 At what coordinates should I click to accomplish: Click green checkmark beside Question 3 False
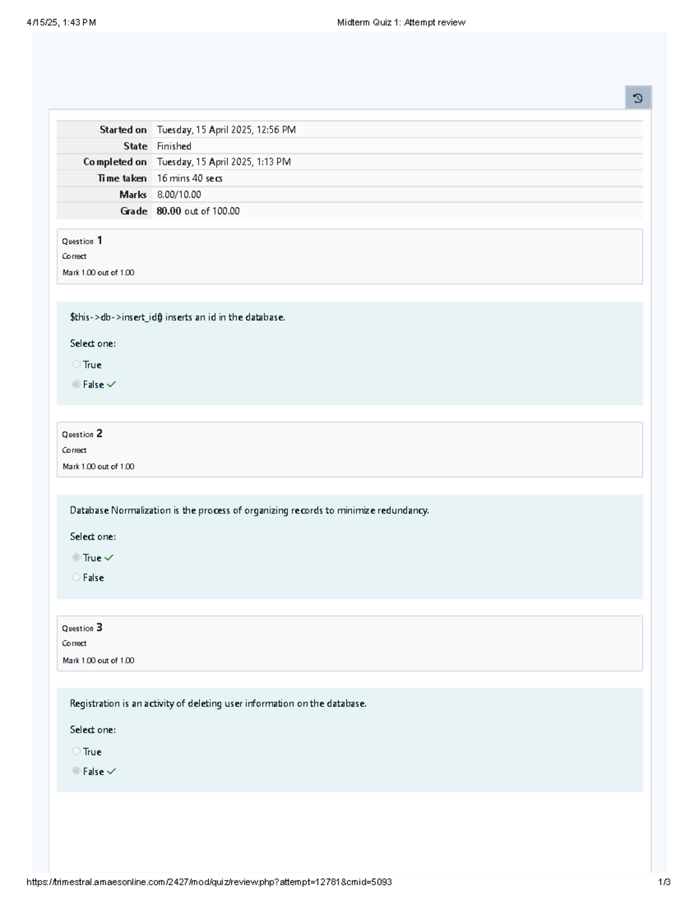(111, 771)
